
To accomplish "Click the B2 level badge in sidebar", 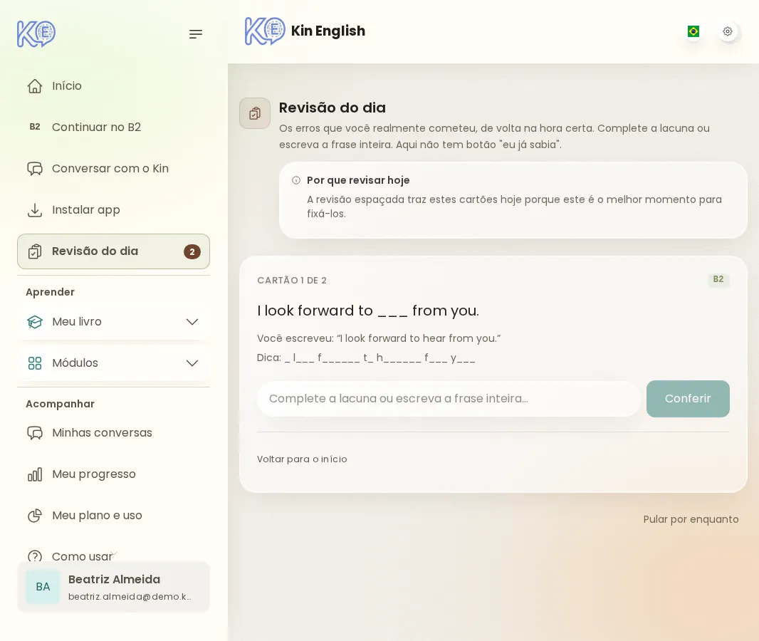I will point(35,127).
